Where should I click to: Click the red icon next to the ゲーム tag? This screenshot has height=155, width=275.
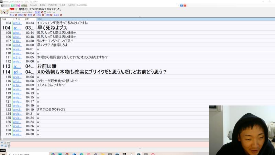pyautogui.click(x=16, y=15)
